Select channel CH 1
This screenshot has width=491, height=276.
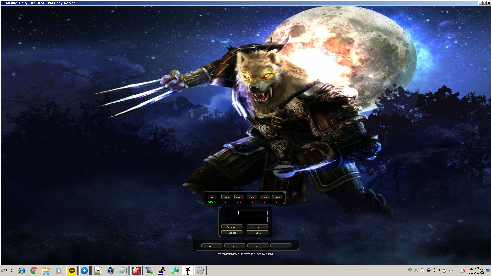tap(212, 197)
